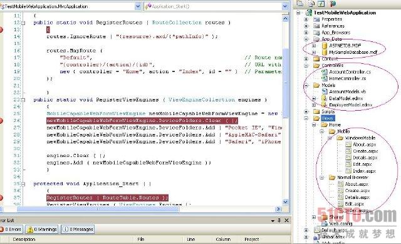This screenshot has width=401, height=244.
Task: Click icon of Details.aspx under WindowsMobile
Action: pyautogui.click(x=348, y=158)
